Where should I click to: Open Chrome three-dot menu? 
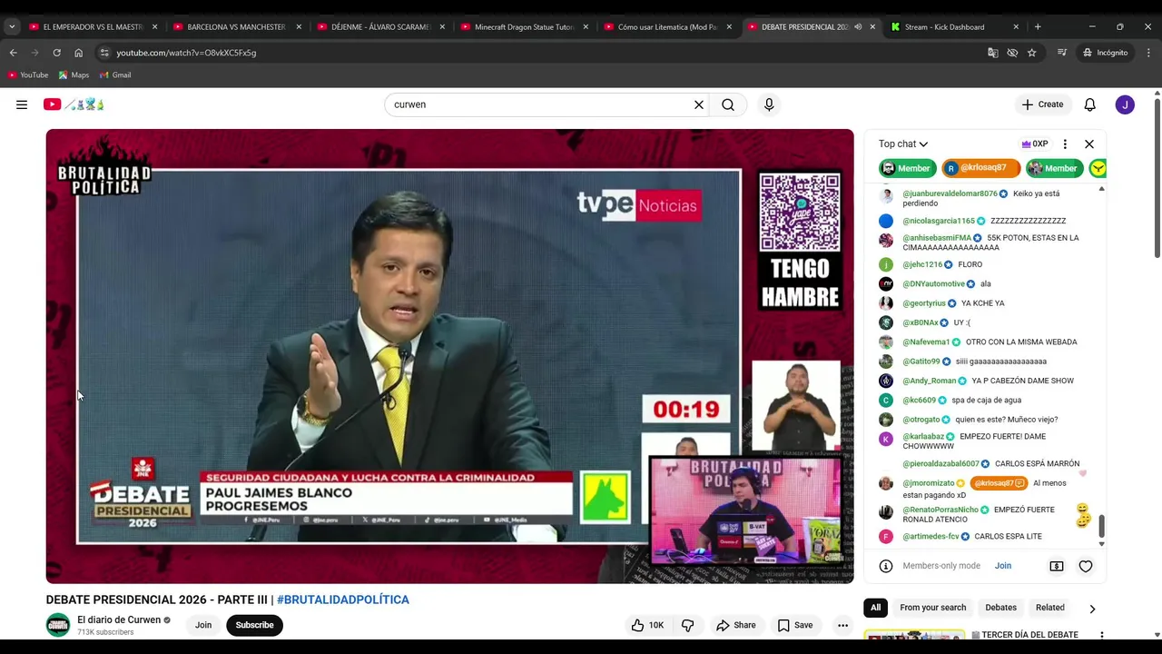1148,53
